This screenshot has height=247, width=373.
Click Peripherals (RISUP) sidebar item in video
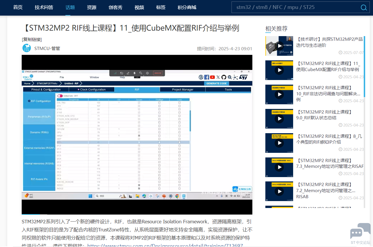click(x=39, y=117)
